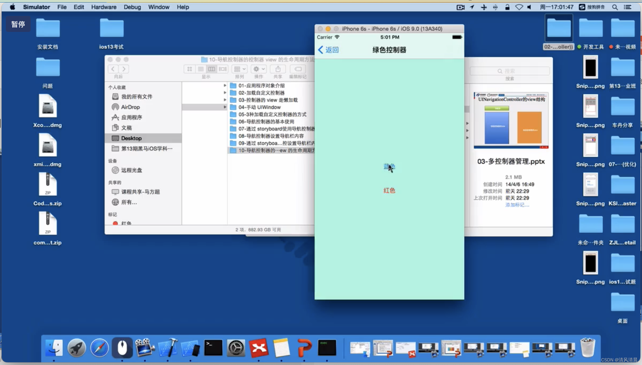Click the back navigation arrow icon

point(320,49)
